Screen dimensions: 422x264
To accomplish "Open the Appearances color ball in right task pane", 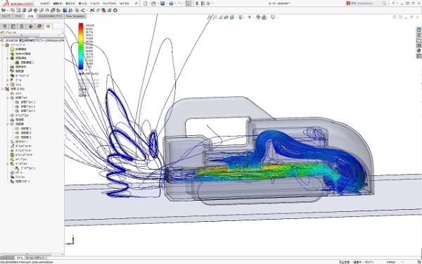I will click(x=418, y=51).
